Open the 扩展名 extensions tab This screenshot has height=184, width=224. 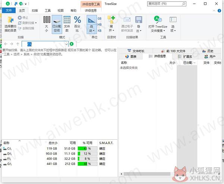[x=185, y=57]
